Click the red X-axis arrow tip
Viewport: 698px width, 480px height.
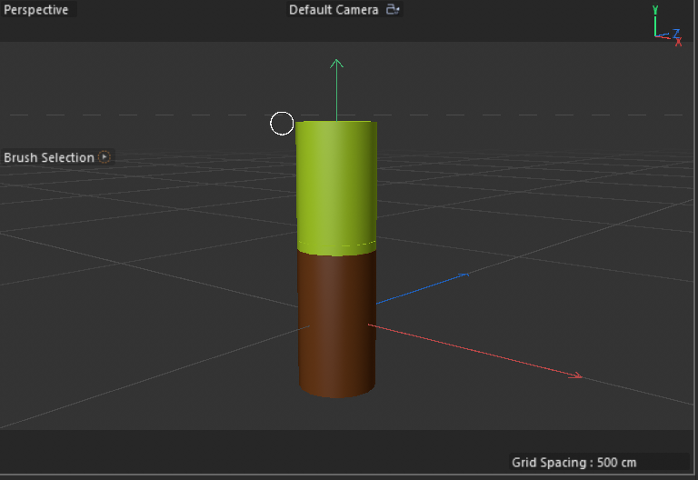[x=576, y=375]
